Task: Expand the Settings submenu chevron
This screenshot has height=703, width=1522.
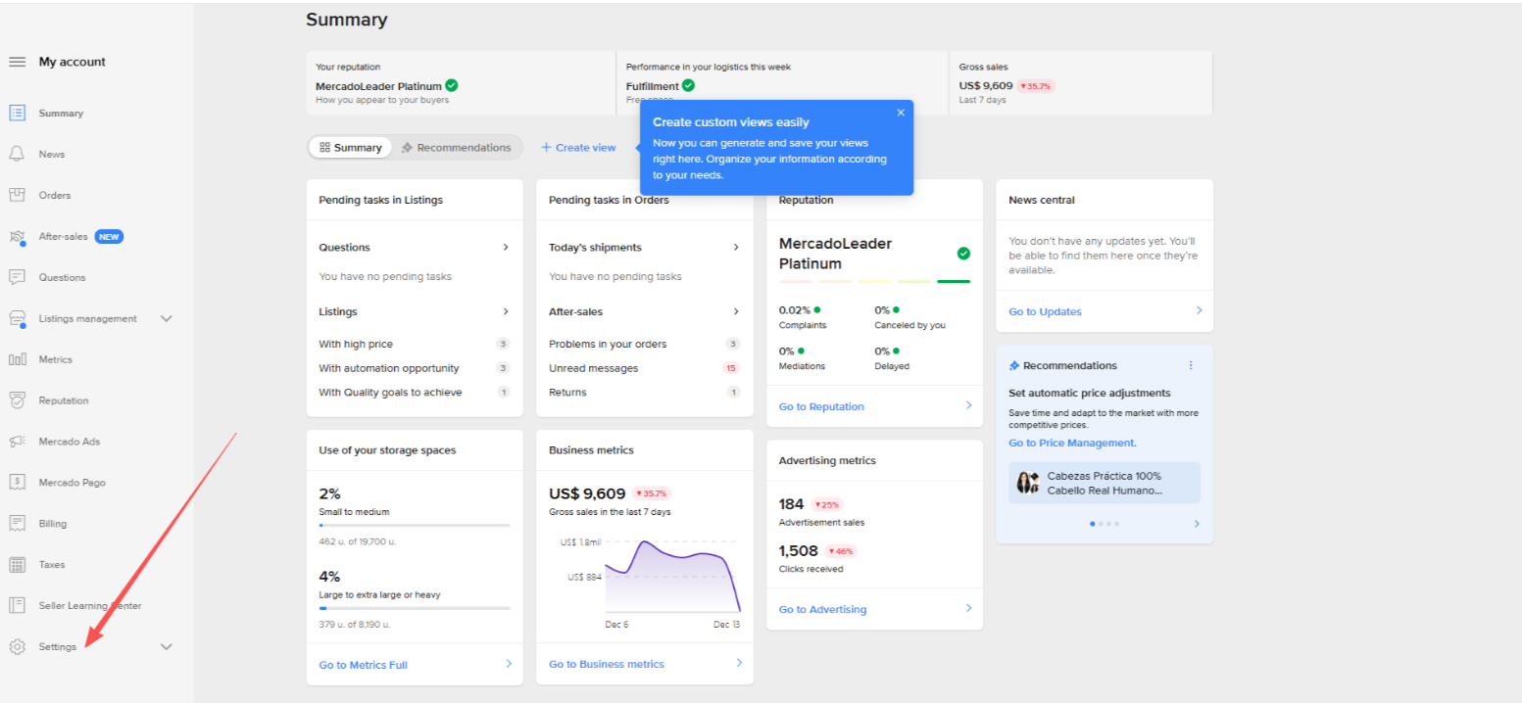Action: [166, 647]
